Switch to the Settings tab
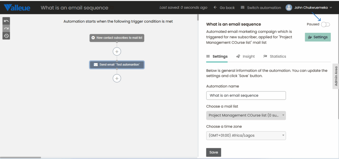Viewport: 339px width, 159px height. 217,57
